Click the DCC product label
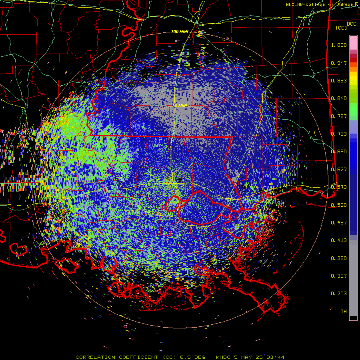Screen dimensions: 360x360 click(x=351, y=24)
